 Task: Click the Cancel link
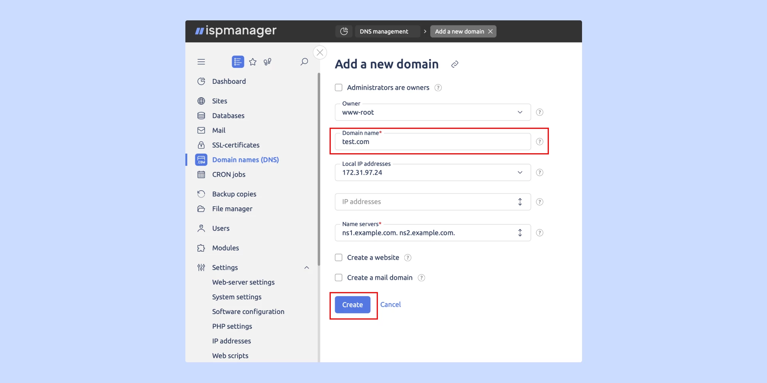[x=390, y=304]
